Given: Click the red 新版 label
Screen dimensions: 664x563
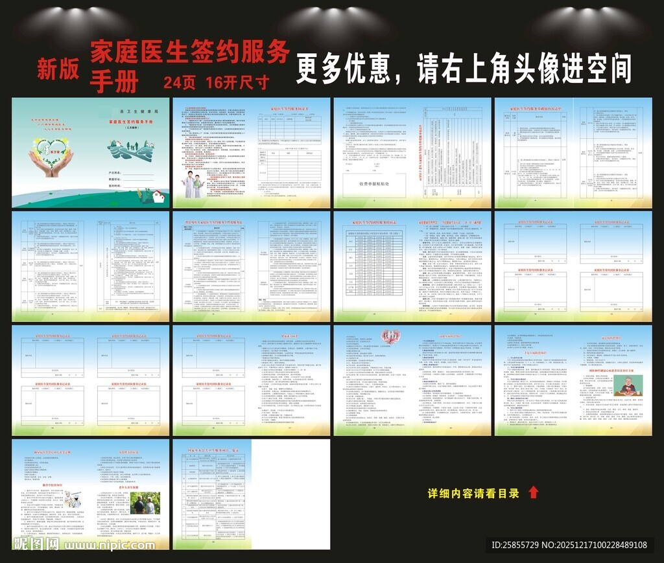Looking at the screenshot, I should 58,69.
